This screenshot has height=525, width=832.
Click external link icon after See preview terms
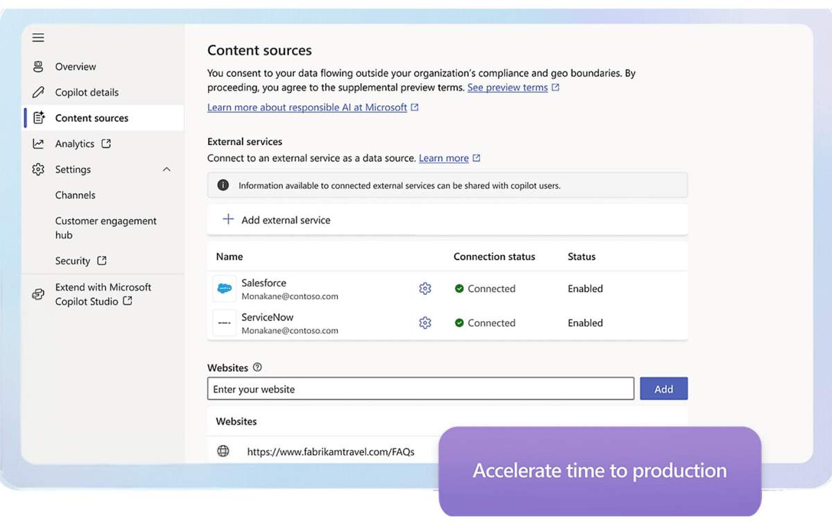(555, 87)
